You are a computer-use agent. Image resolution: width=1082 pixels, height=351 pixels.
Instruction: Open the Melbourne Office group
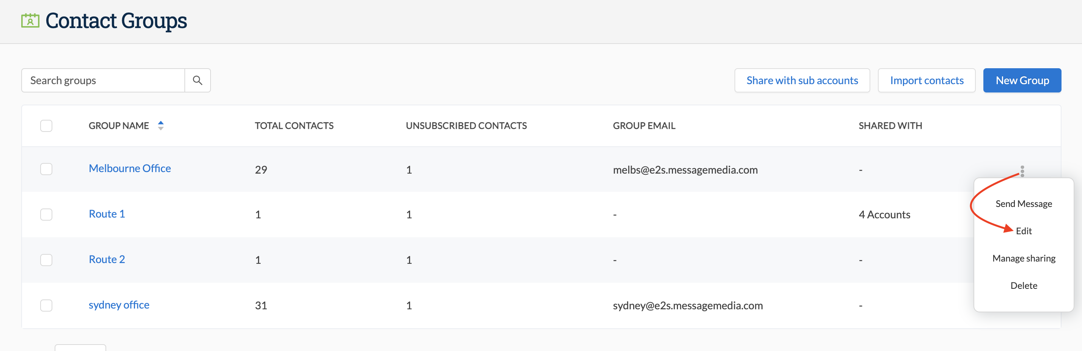(x=129, y=168)
